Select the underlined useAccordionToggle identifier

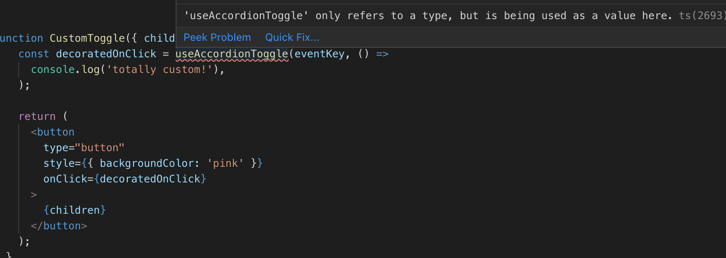(231, 53)
